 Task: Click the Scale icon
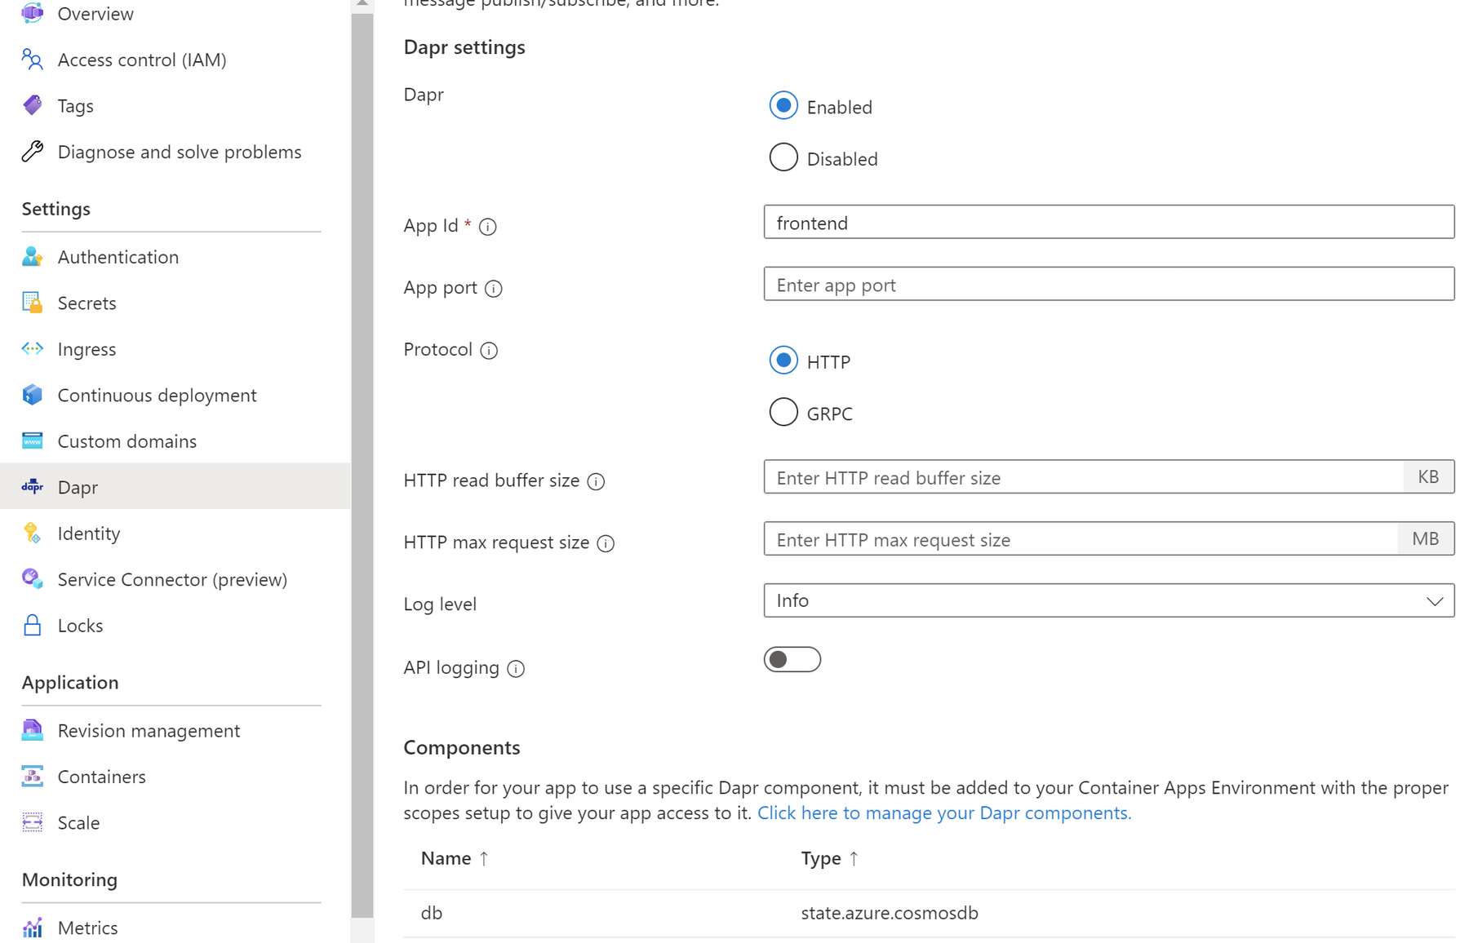point(33,822)
